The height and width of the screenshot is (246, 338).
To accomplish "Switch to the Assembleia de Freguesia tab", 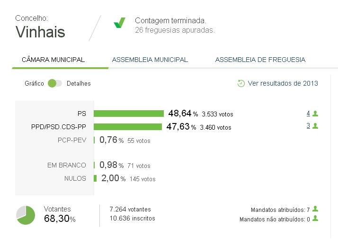I will coord(260,60).
